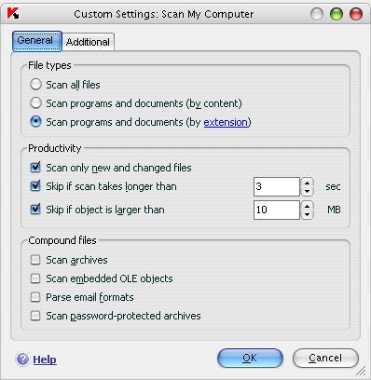Disable Skip if scan takes longer than
This screenshot has height=380, width=371.
(x=35, y=186)
